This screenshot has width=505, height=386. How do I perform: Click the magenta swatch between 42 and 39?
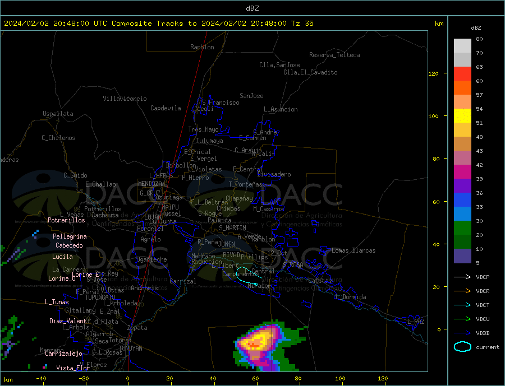tap(462, 172)
